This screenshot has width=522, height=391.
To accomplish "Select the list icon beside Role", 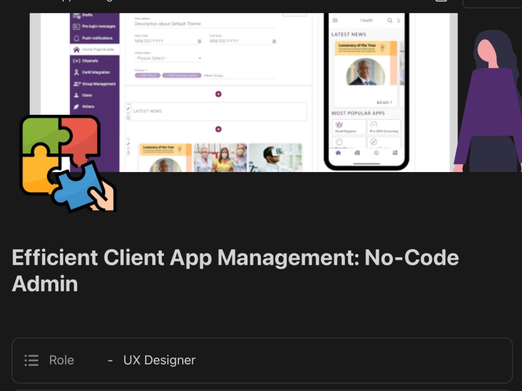I will pyautogui.click(x=32, y=360).
